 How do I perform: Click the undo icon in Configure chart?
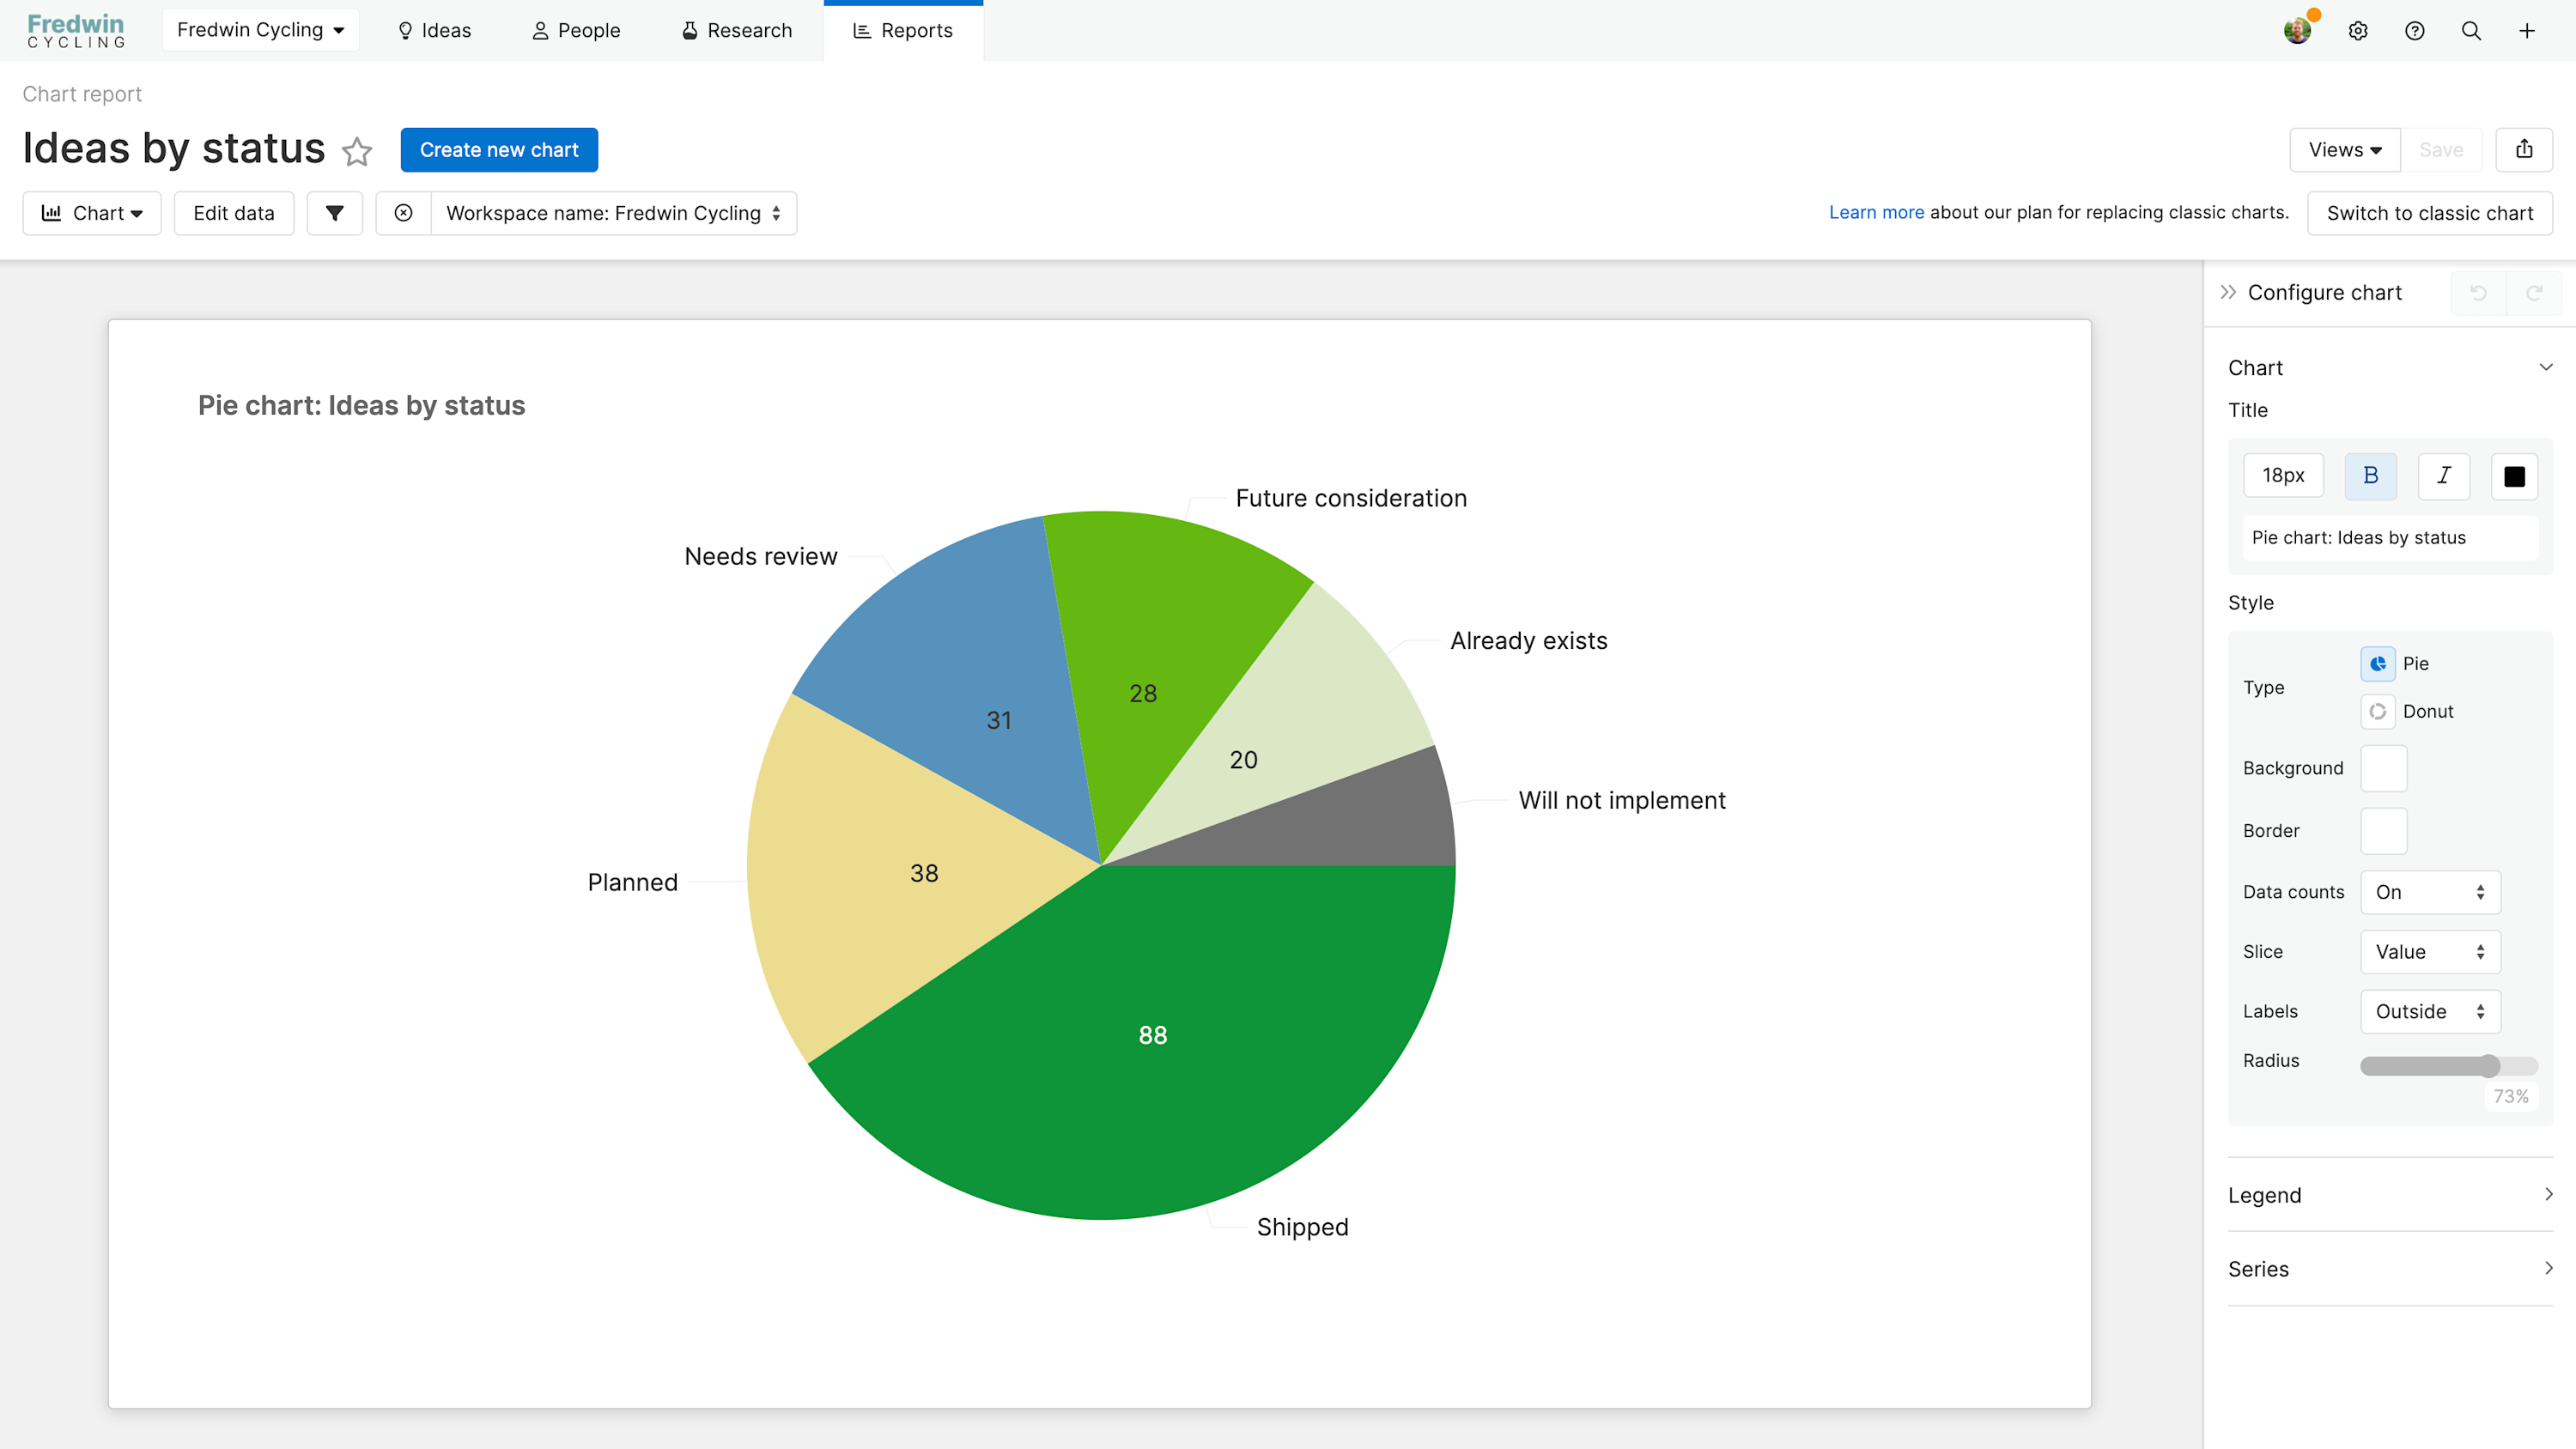pyautogui.click(x=2478, y=292)
